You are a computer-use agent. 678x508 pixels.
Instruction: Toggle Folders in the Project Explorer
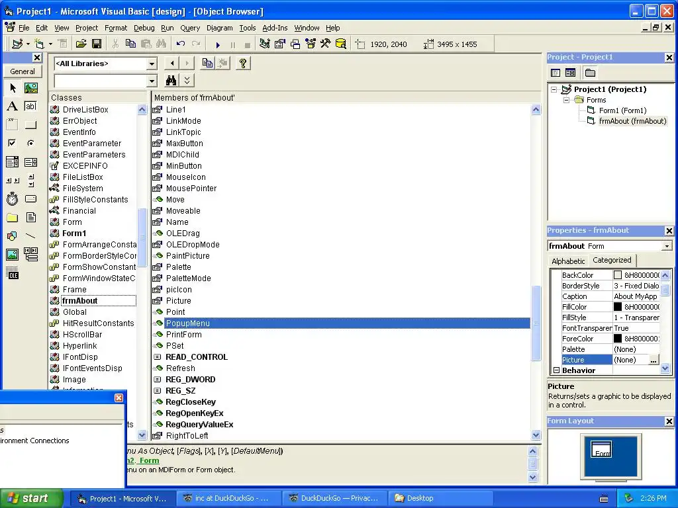[x=590, y=73]
